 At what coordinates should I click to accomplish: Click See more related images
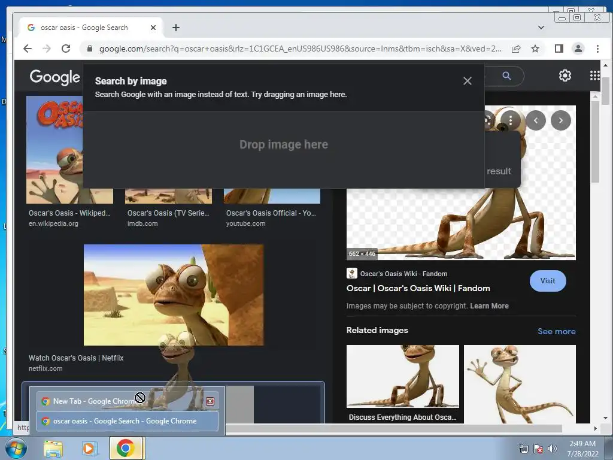(556, 331)
